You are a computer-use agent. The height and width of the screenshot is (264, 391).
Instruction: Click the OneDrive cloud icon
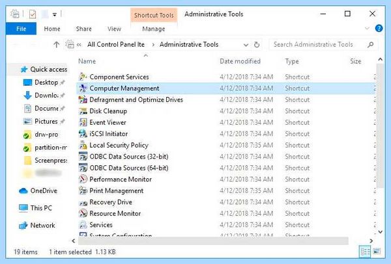23,191
